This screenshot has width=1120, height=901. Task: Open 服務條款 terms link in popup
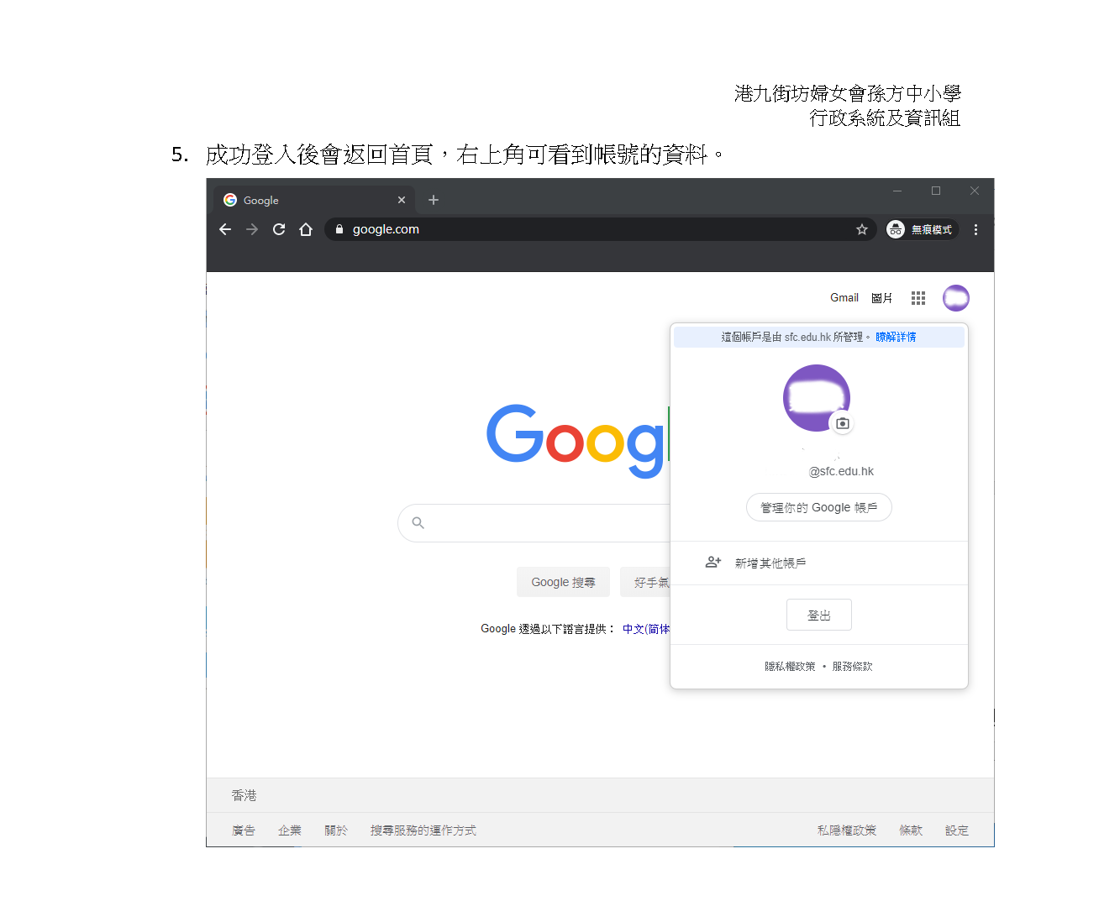click(x=852, y=667)
